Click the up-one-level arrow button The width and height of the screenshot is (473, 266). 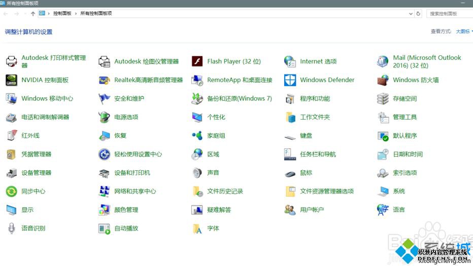33,14
